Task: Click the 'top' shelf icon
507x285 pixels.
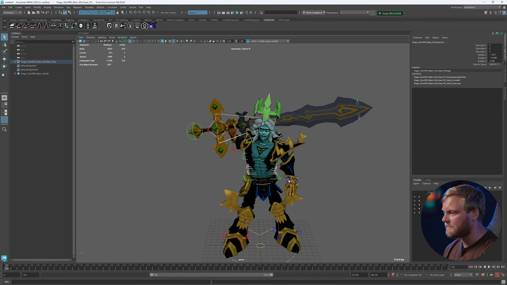Action: [137, 26]
